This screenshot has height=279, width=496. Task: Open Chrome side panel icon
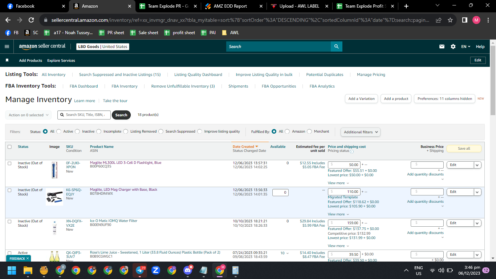pos(464,20)
